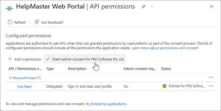The height and width of the screenshot is (111, 221).
Task: Add a permission
Action: coord(25,59)
